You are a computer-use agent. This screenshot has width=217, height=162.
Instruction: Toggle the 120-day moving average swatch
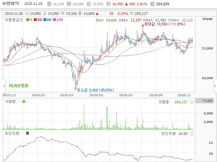coord(54,20)
